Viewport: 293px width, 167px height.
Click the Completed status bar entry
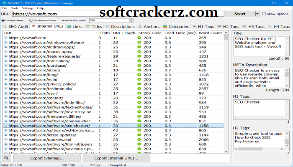pos(118,165)
